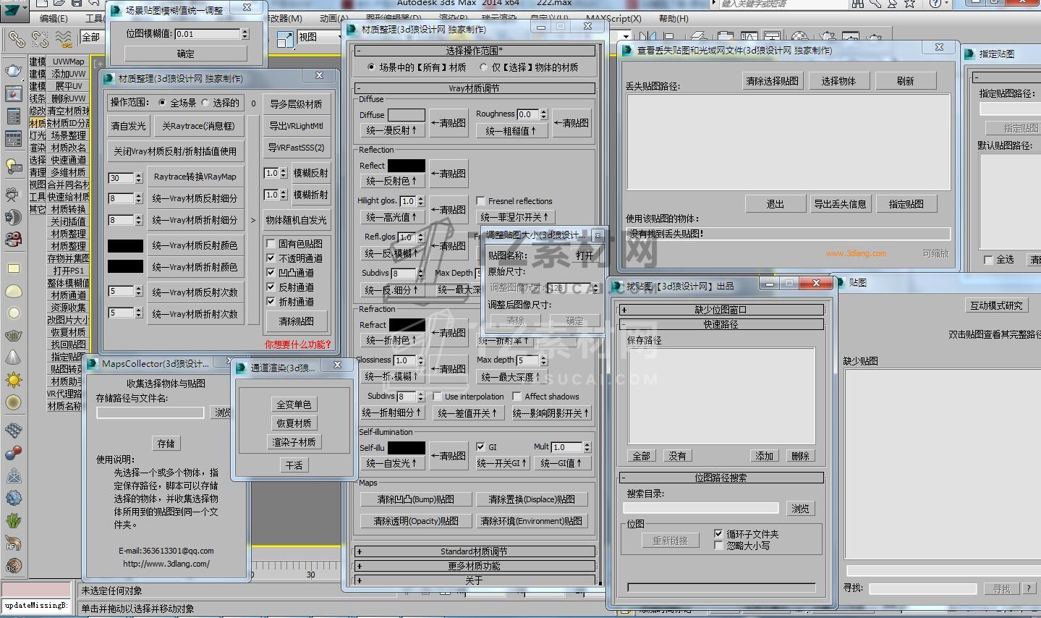Click the Self-illu black color swatch
Image resolution: width=1041 pixels, height=618 pixels.
tap(407, 448)
